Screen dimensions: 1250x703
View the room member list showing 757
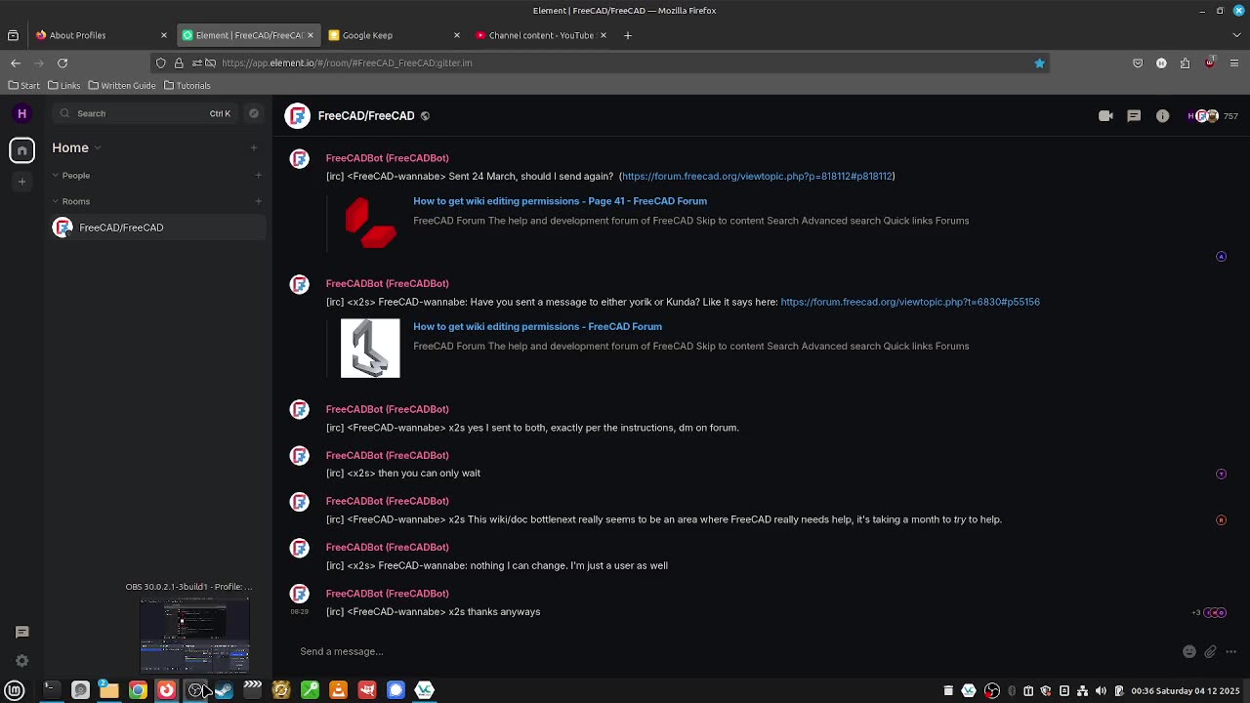click(1213, 116)
